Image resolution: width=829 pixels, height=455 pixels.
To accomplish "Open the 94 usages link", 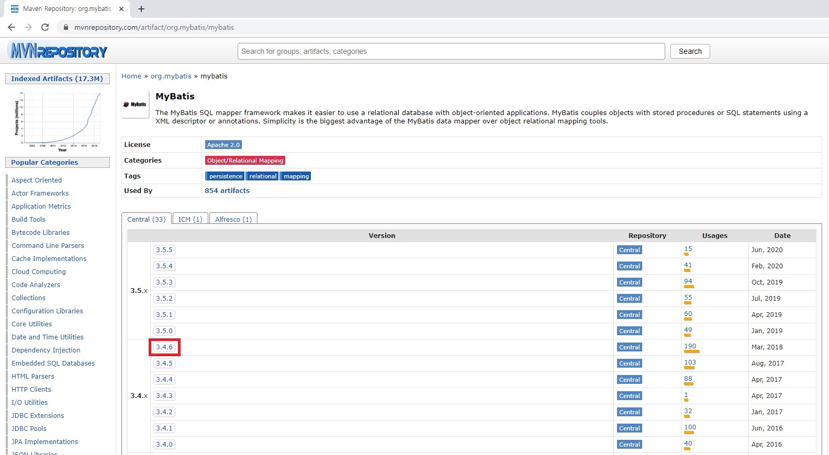I will click(x=688, y=281).
